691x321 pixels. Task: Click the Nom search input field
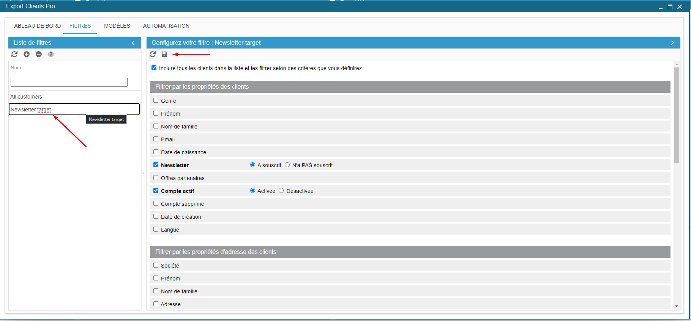click(69, 82)
